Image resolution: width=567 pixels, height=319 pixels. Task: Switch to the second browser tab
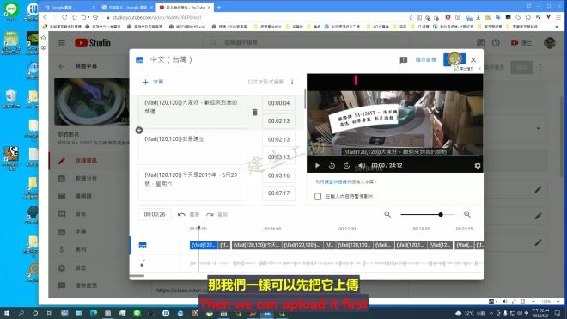pos(127,7)
